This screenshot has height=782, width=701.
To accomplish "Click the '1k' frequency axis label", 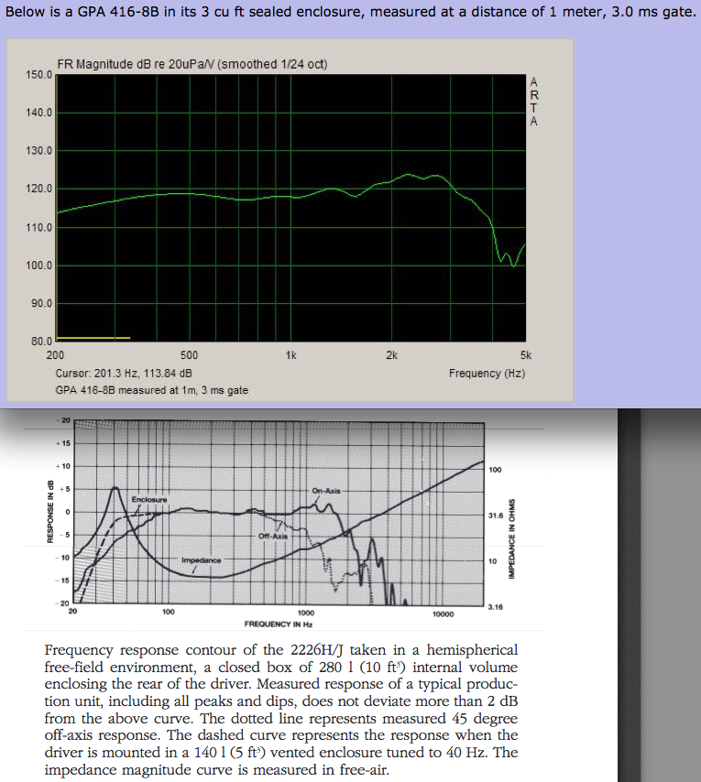I will coord(290,355).
